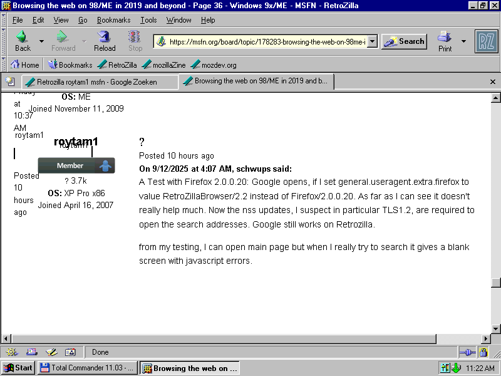The image size is (501, 376).
Task: Click the horizontal scrollbar thumb
Action: coord(224,338)
